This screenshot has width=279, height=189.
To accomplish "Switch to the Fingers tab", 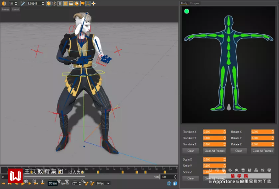I will 195,3.
